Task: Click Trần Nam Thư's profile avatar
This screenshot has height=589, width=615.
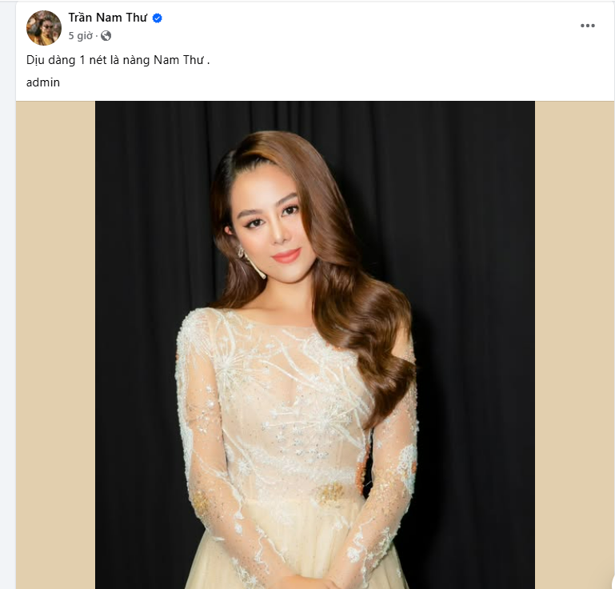Action: coord(43,28)
